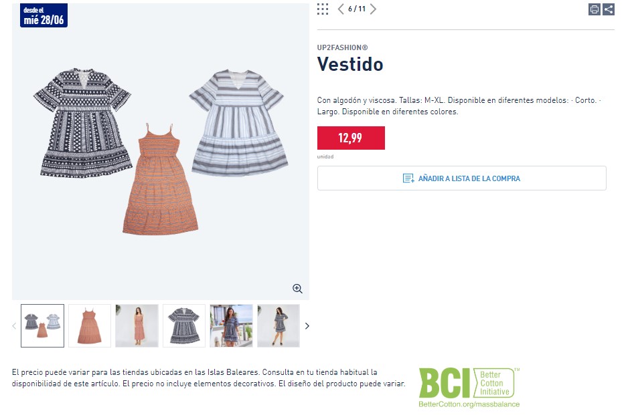Select orange strap dress thumbnail
The height and width of the screenshot is (415, 632).
tap(90, 325)
